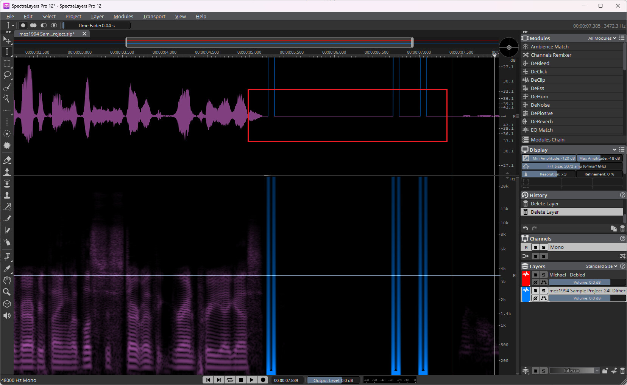Add new audio layer waveform icon
Screen dimensions: 627x385
click(x=614, y=371)
